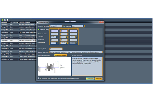This screenshot has height=102, width=153.
Task: Open the High price type dropdown for candle 3
Action: [57, 37]
